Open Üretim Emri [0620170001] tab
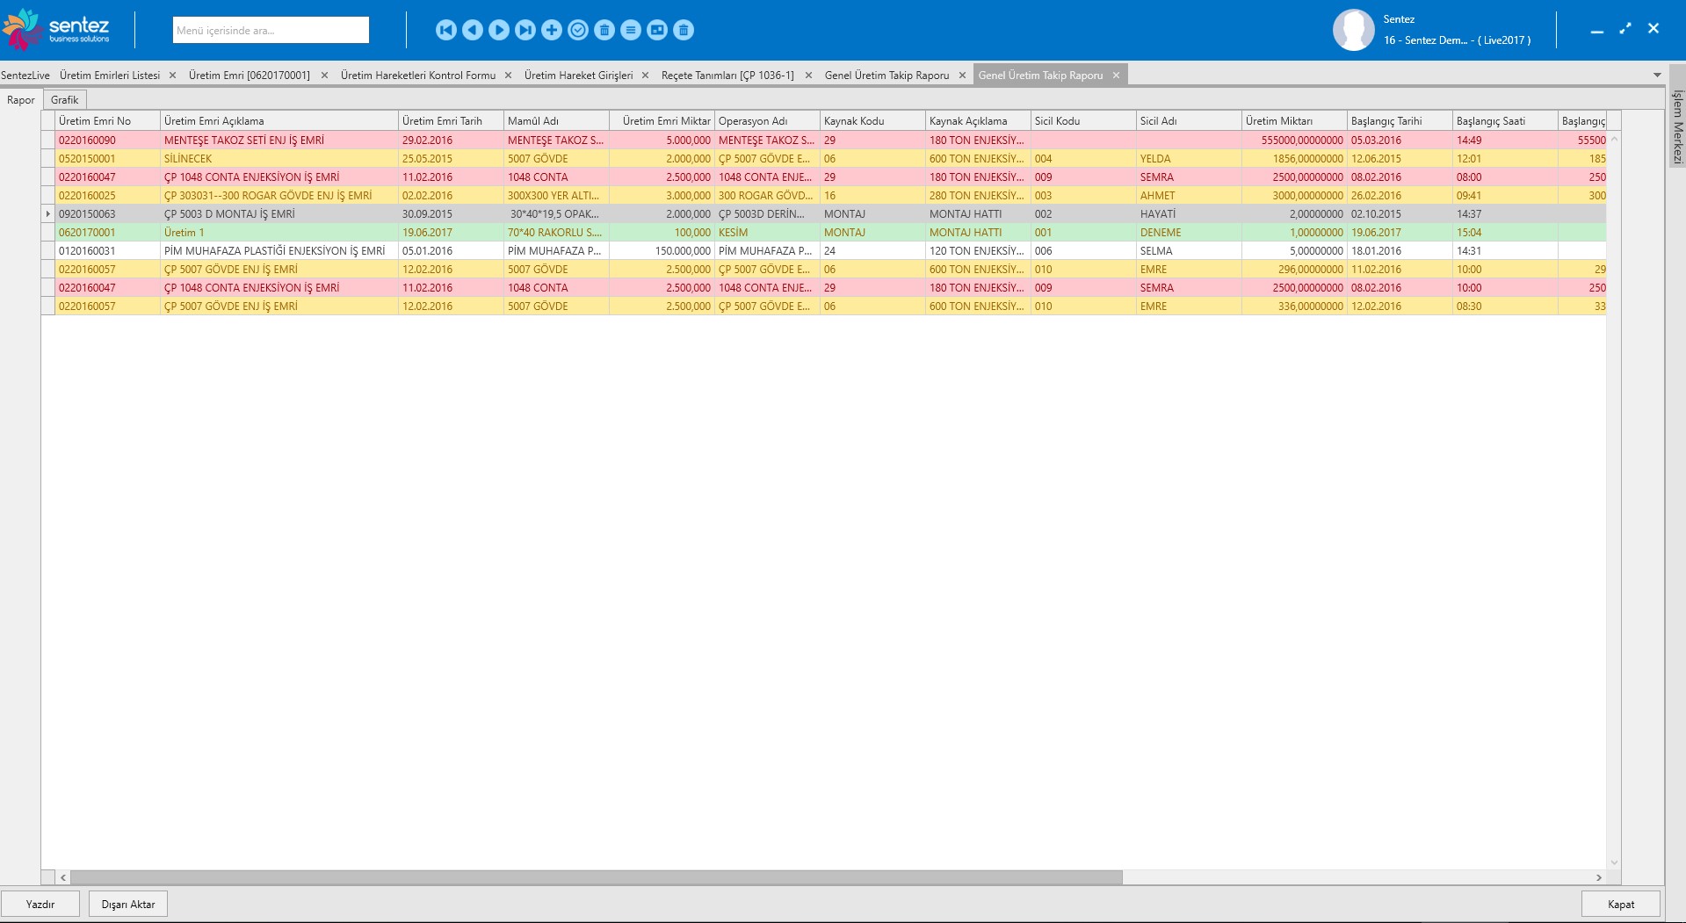 tap(250, 76)
